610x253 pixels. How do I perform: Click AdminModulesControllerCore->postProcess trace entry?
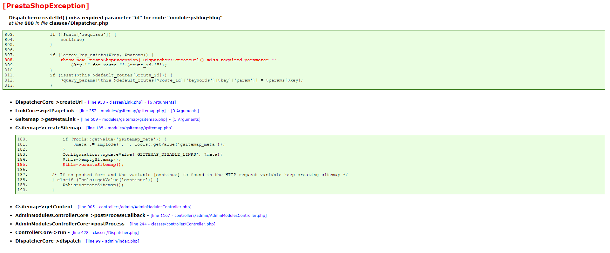point(70,224)
